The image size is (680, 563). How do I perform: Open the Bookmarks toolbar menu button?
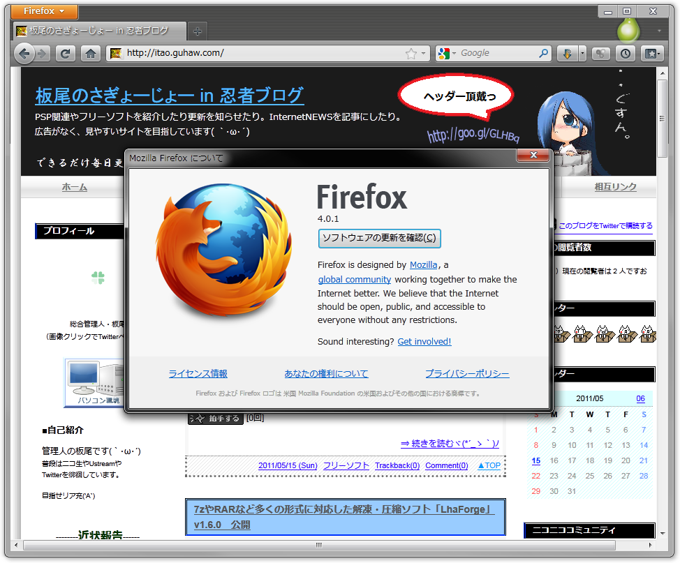click(652, 54)
